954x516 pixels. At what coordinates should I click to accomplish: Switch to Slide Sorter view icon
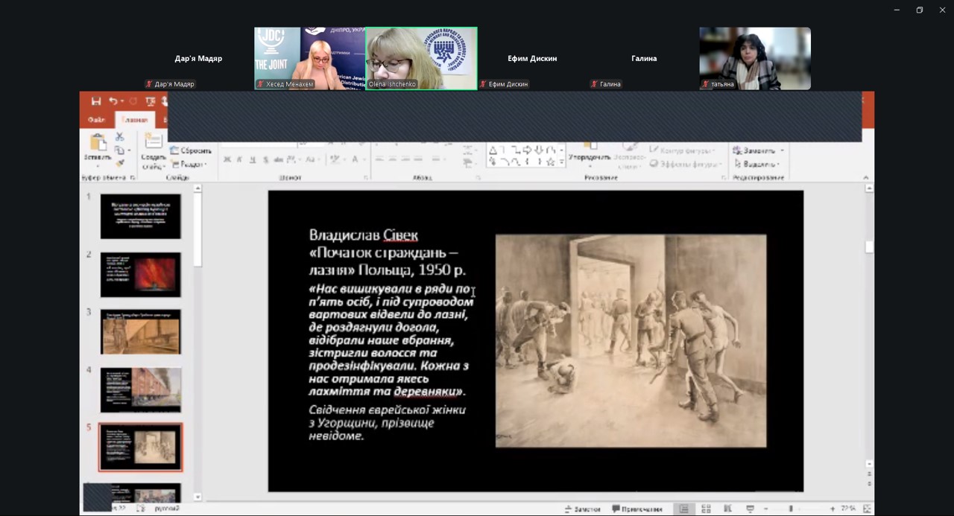coord(706,509)
